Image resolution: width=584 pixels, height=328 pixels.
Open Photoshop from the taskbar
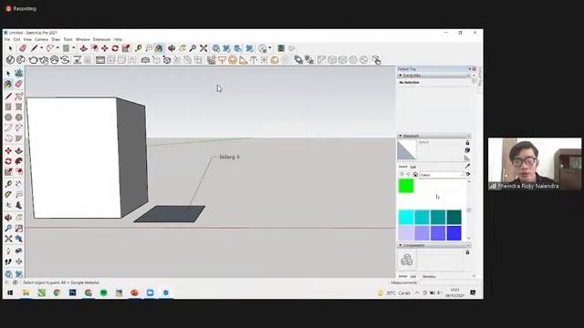(73, 293)
